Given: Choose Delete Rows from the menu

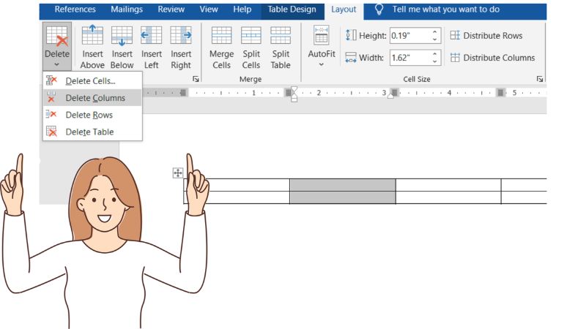Looking at the screenshot, I should tap(89, 115).
